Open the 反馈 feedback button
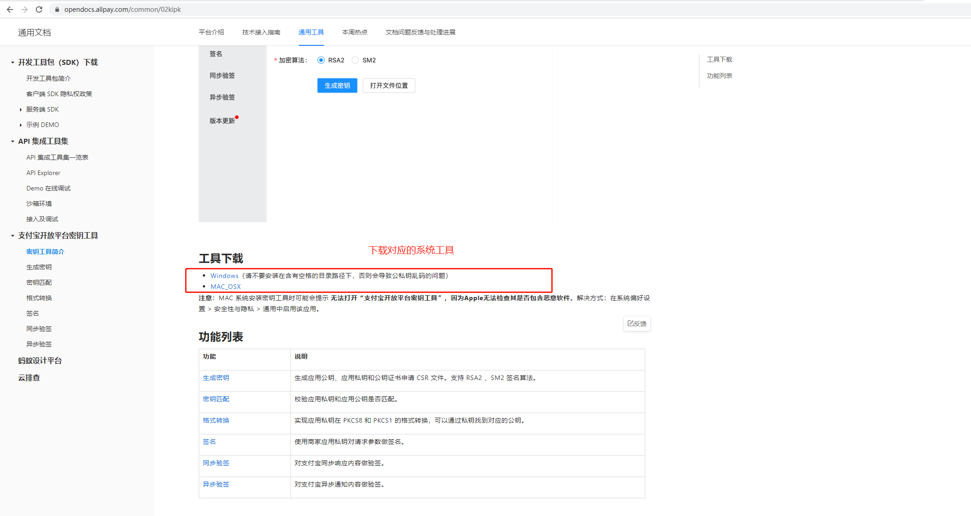This screenshot has height=516, width=971. (x=637, y=323)
